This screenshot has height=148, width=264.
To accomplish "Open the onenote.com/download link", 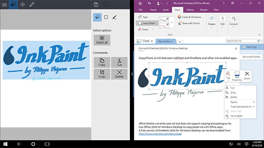I will tap(160, 134).
